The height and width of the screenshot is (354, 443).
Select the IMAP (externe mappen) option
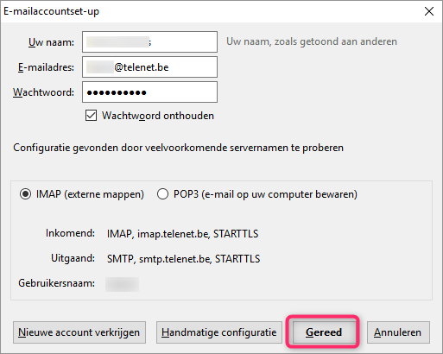[25, 194]
